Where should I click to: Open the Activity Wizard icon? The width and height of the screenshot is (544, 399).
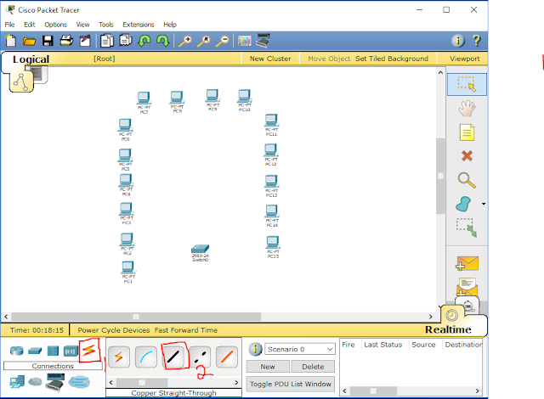point(85,41)
